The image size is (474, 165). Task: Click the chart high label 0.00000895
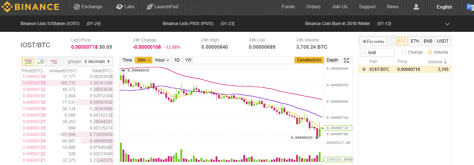click(138, 71)
